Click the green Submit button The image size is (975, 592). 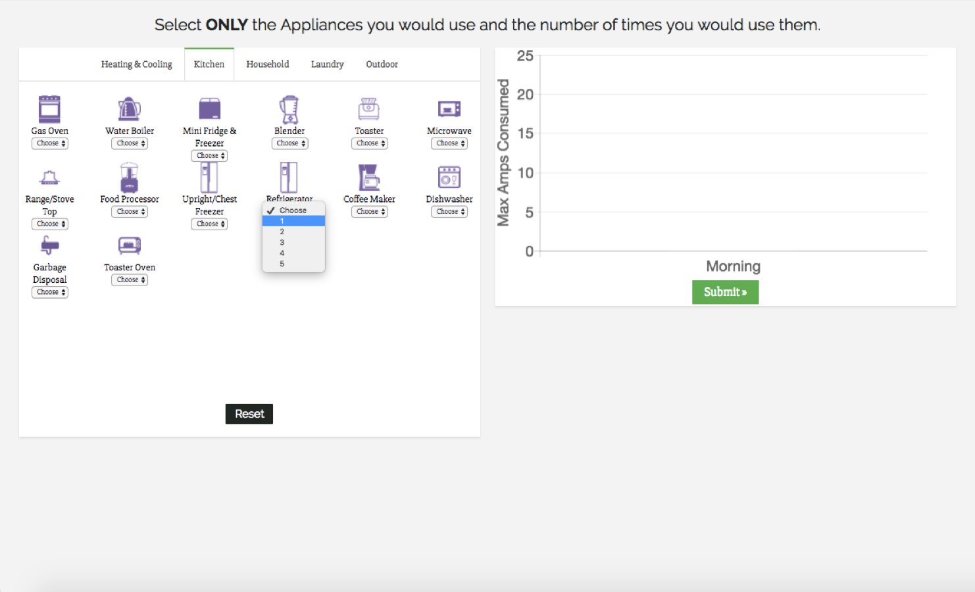[x=725, y=292]
